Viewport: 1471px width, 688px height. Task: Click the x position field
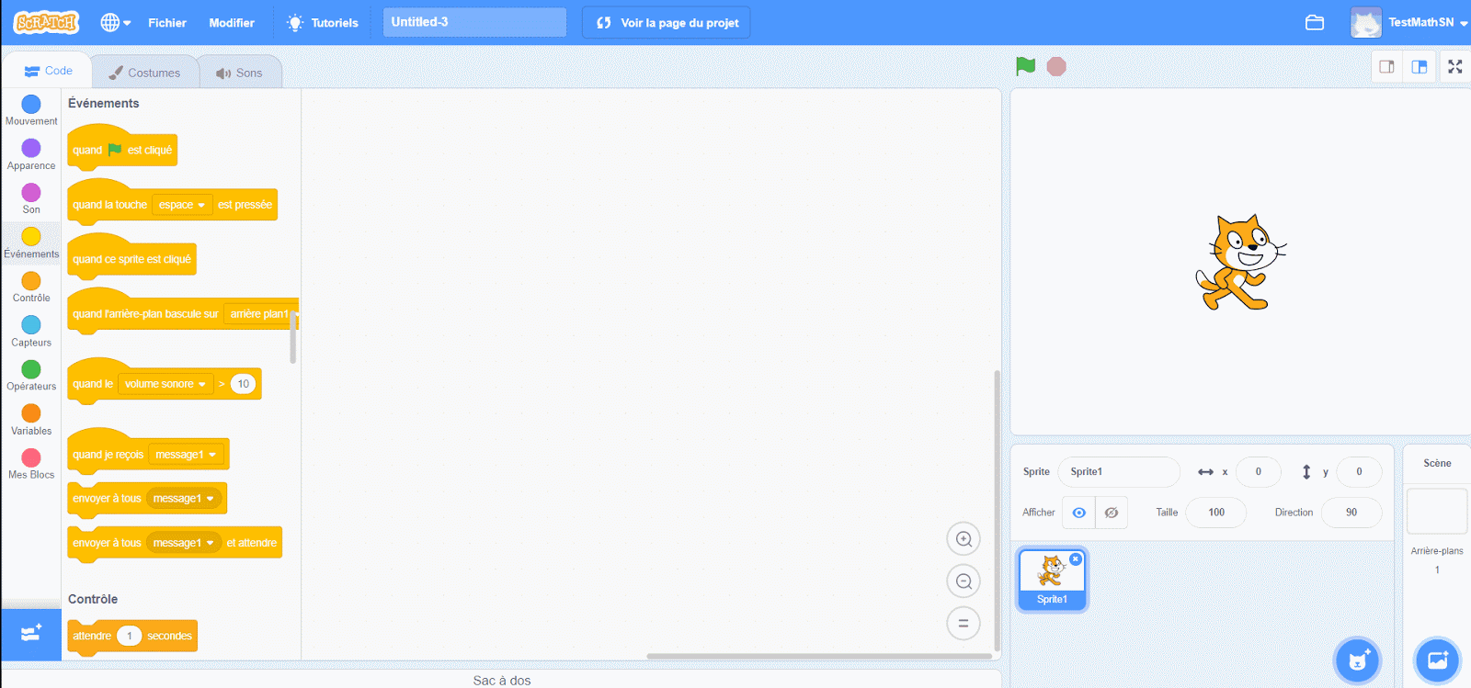pyautogui.click(x=1259, y=472)
